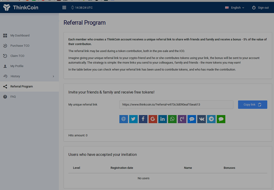Click 'My unique referral link' label

[x=83, y=104]
